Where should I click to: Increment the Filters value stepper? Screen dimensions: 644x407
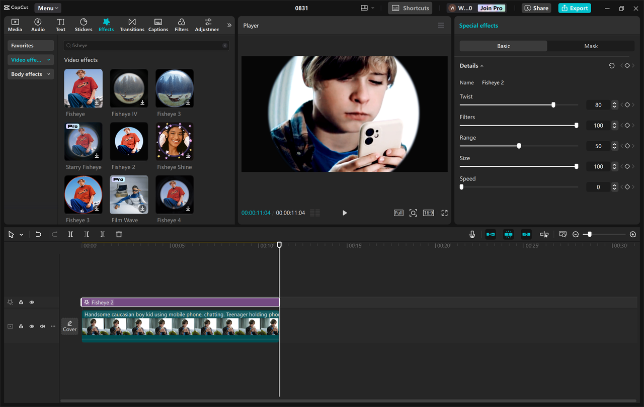tap(614, 124)
